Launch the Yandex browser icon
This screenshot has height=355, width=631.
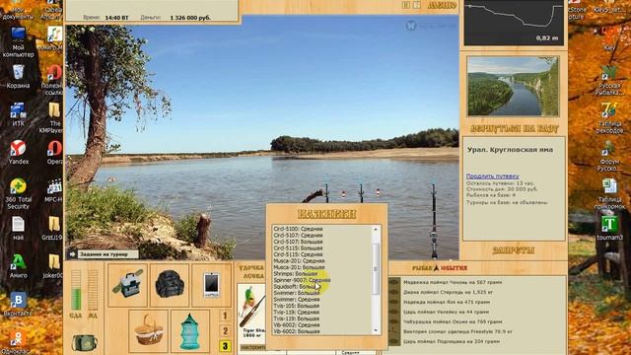point(18,152)
